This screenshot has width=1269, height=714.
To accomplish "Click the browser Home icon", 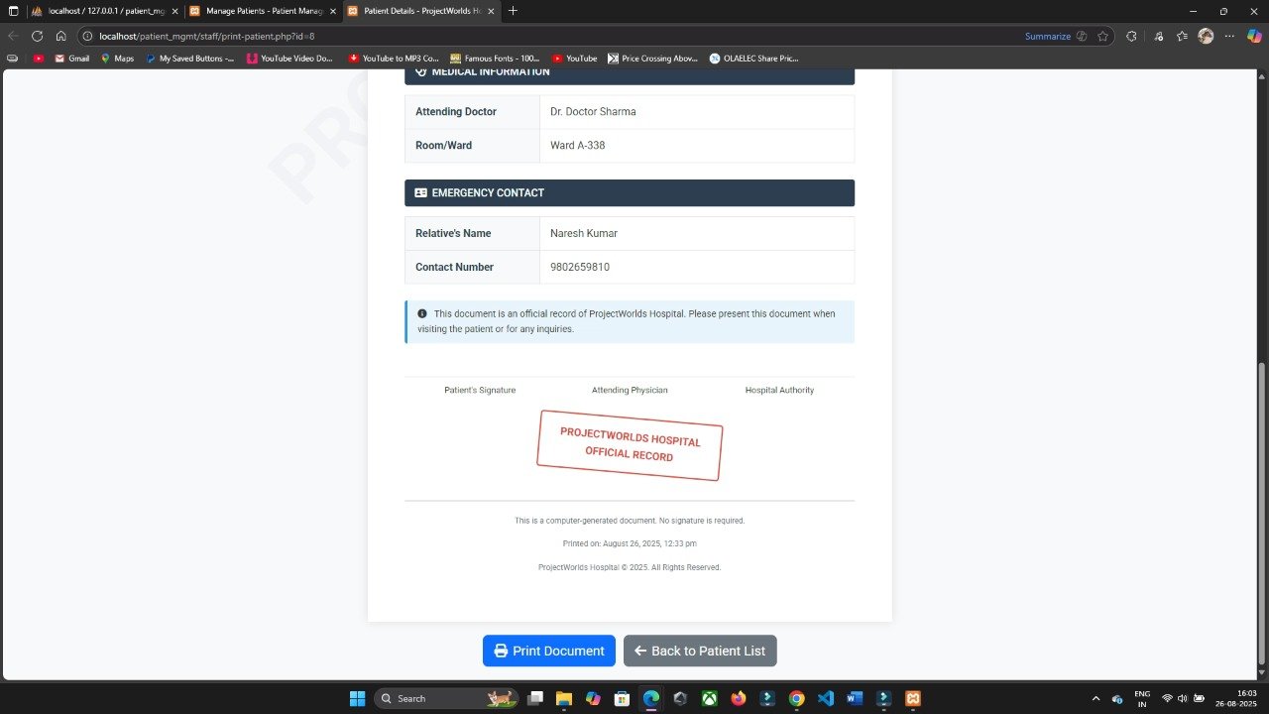I will click(x=60, y=36).
